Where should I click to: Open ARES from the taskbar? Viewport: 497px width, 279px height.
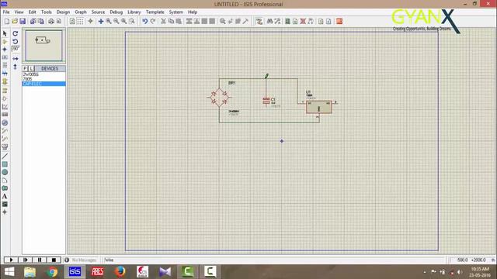(97, 272)
